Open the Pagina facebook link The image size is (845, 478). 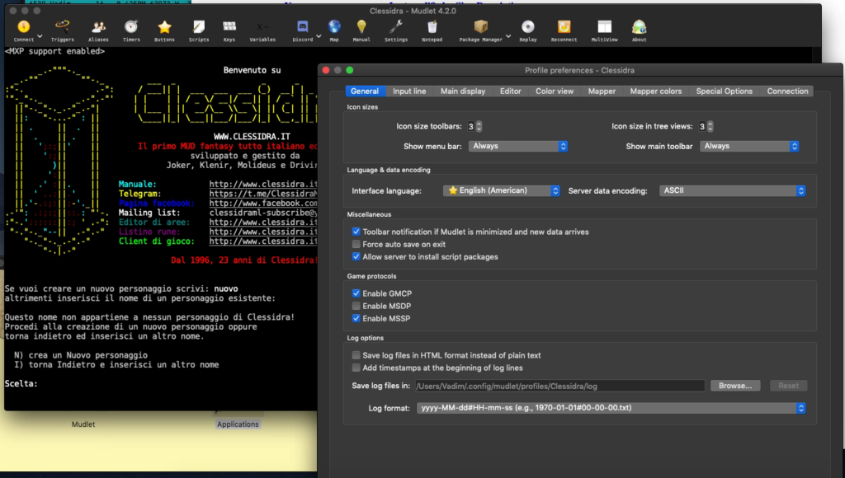[263, 204]
